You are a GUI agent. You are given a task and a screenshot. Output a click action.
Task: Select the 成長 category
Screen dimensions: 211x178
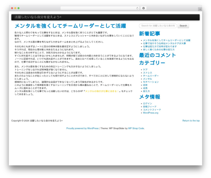tap(145, 88)
